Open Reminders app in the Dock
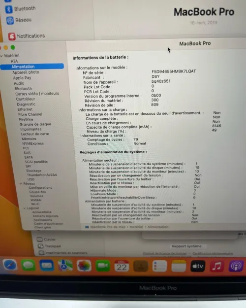This screenshot has width=246, height=308. point(159,266)
